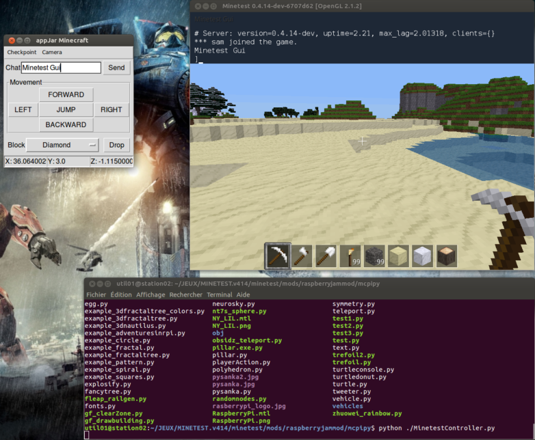Move the player LEFT

(23, 109)
